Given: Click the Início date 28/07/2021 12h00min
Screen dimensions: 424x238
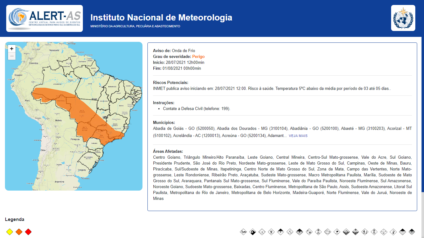Looking at the screenshot, I should (x=185, y=62).
